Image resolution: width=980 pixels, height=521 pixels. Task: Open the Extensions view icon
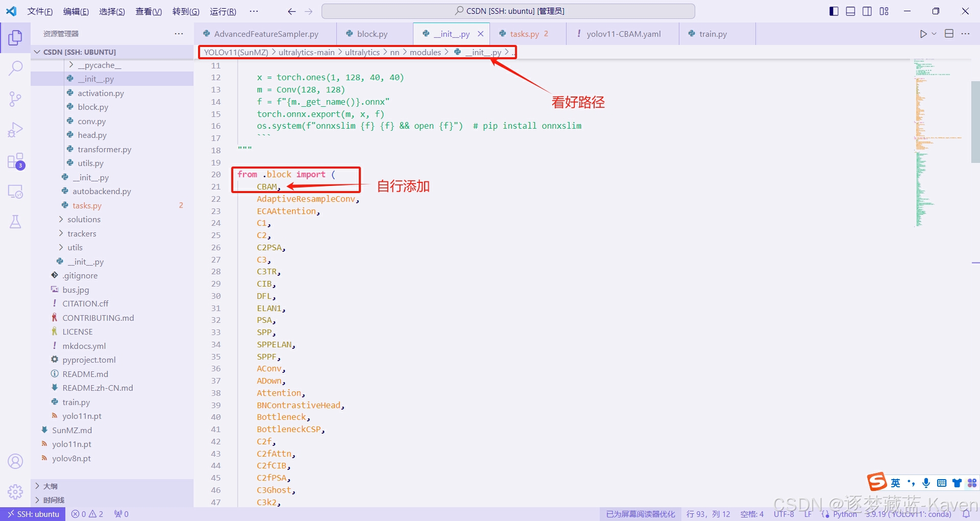point(15,161)
